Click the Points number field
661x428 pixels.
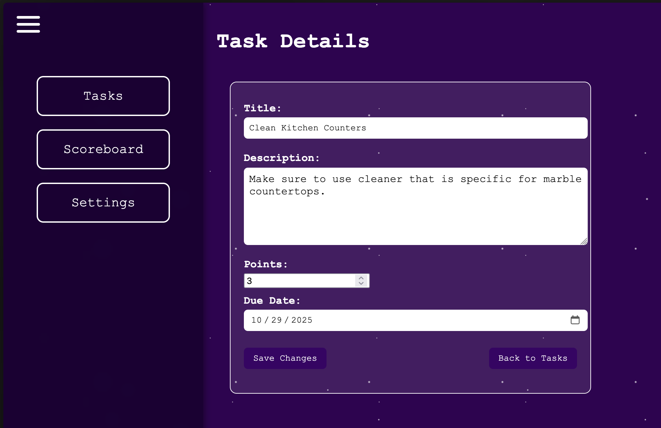(300, 281)
